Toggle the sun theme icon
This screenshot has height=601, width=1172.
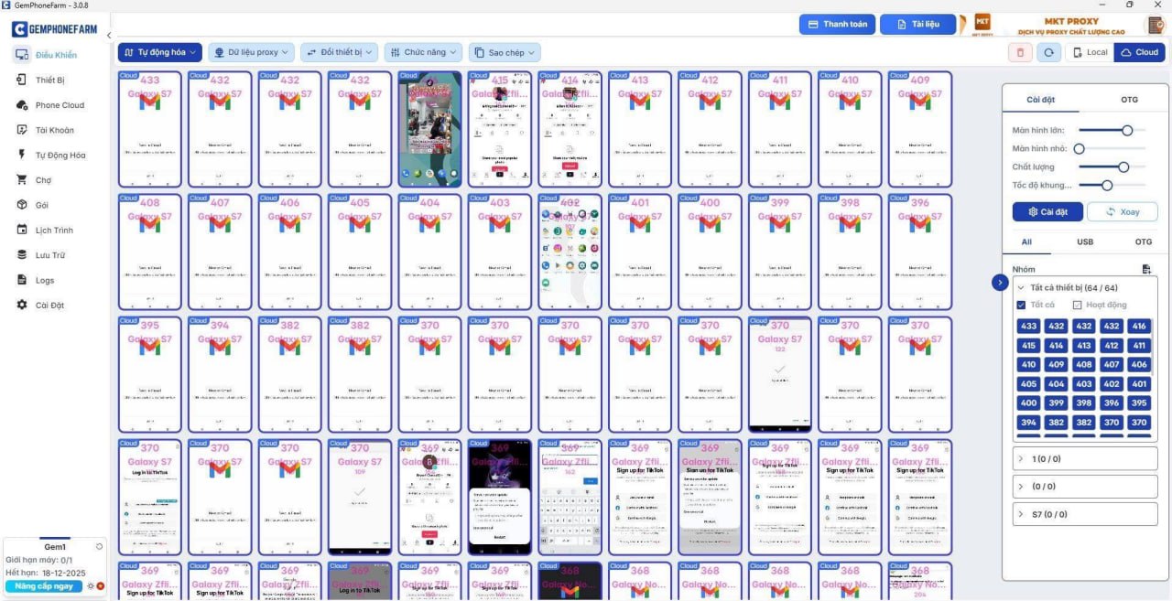[91, 585]
